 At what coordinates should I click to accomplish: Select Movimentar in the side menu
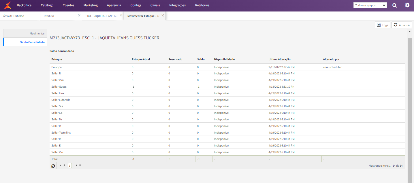click(x=25, y=33)
